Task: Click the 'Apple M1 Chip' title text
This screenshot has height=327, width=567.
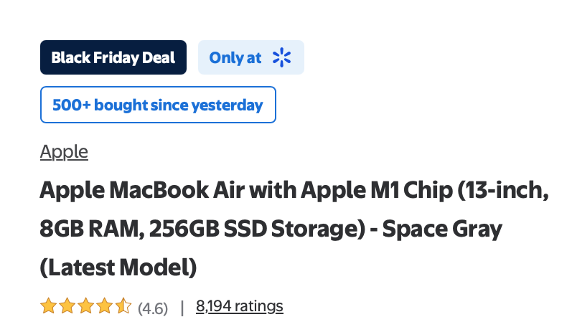Action: point(373,192)
